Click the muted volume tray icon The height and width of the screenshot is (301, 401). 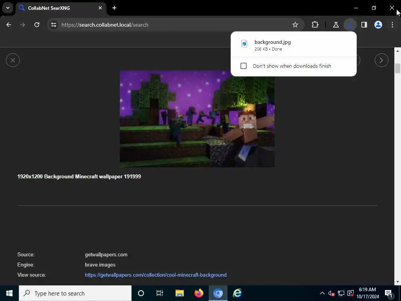(x=331, y=293)
